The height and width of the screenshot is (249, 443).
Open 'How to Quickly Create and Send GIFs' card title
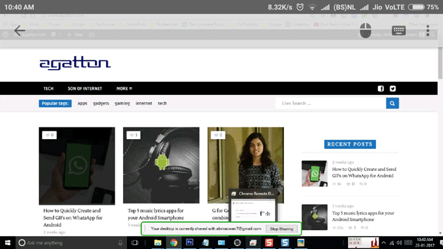click(x=73, y=218)
